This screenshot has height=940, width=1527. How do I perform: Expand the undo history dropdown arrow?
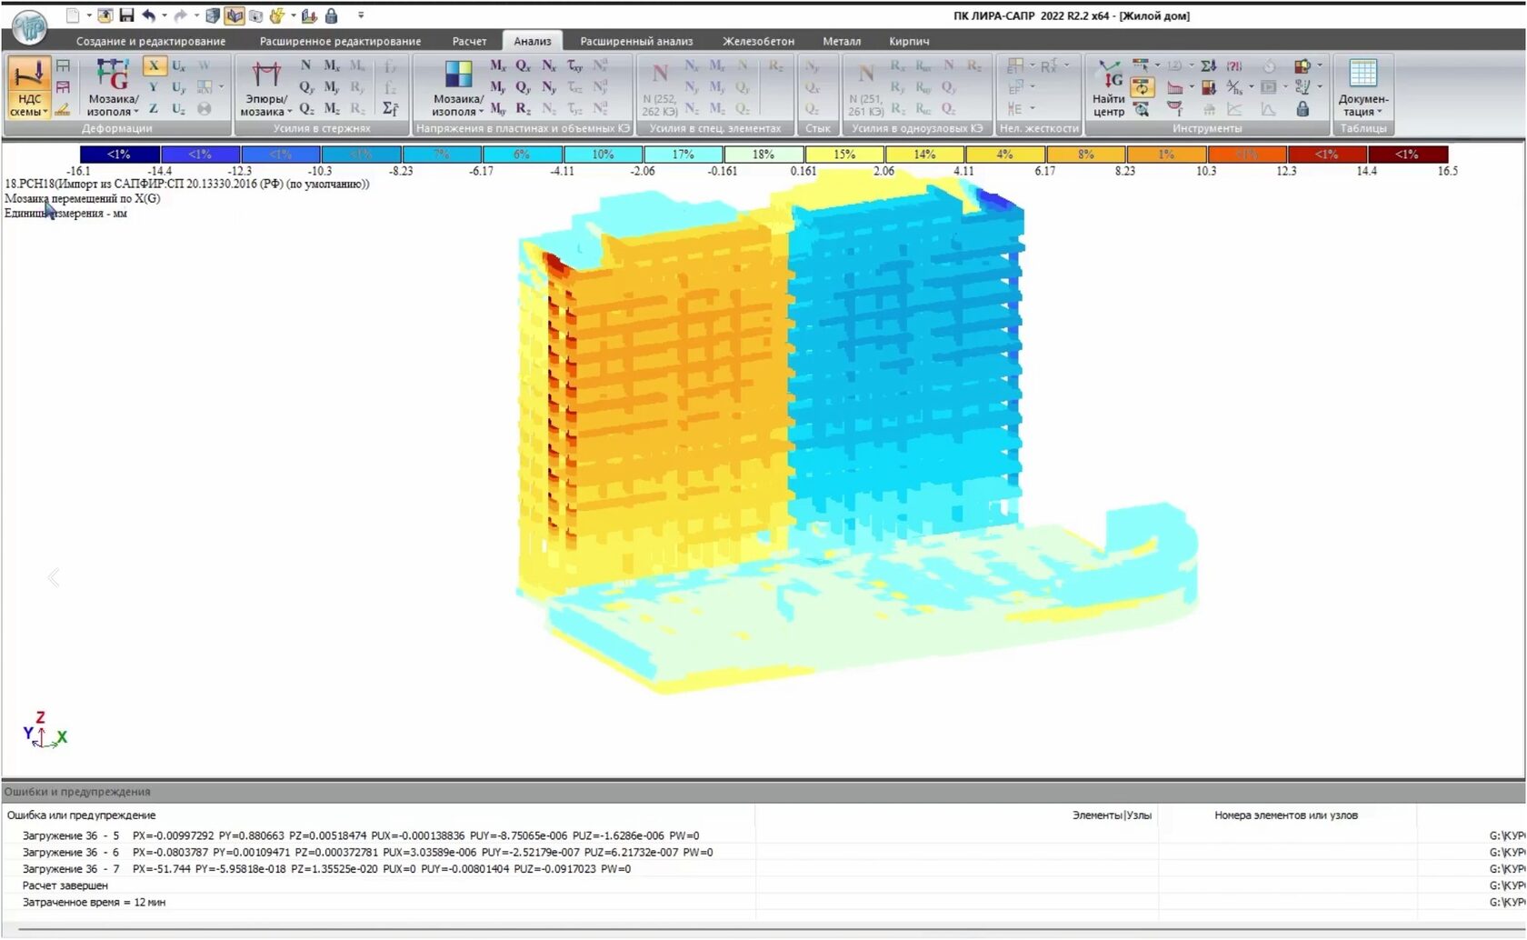coord(164,15)
